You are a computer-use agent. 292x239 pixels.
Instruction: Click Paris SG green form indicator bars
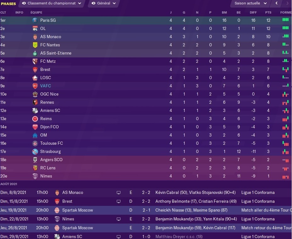tap(285, 20)
